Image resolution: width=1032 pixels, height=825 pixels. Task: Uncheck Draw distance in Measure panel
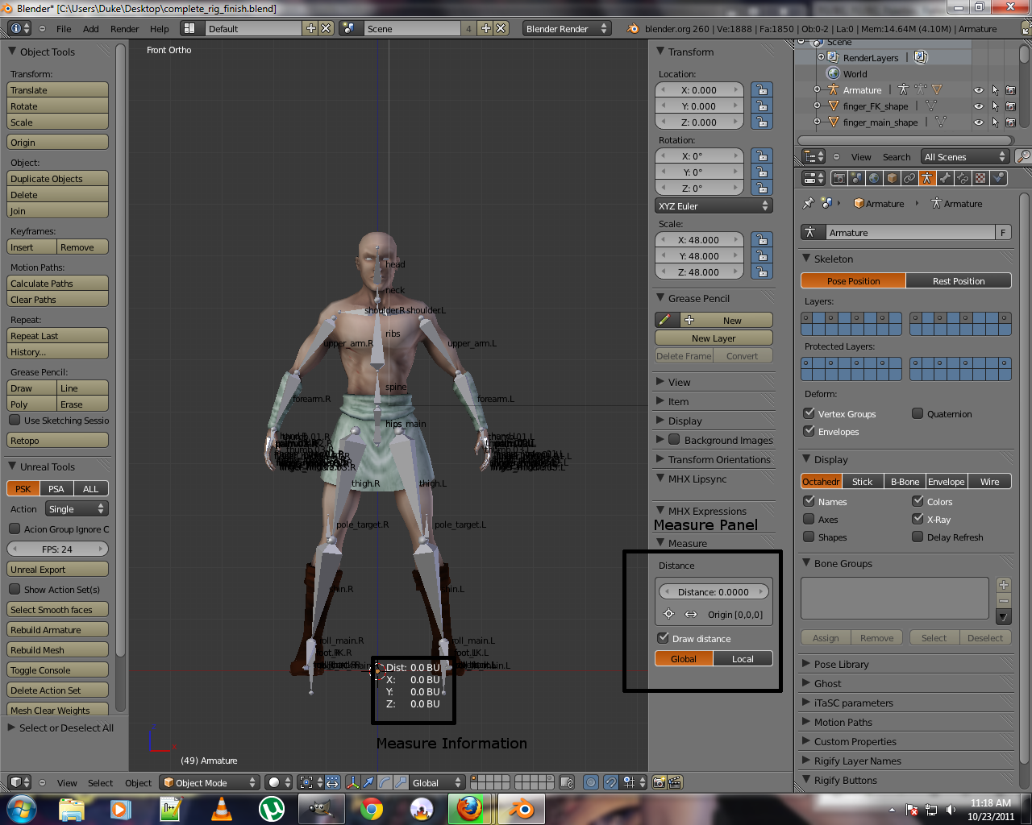tap(663, 638)
